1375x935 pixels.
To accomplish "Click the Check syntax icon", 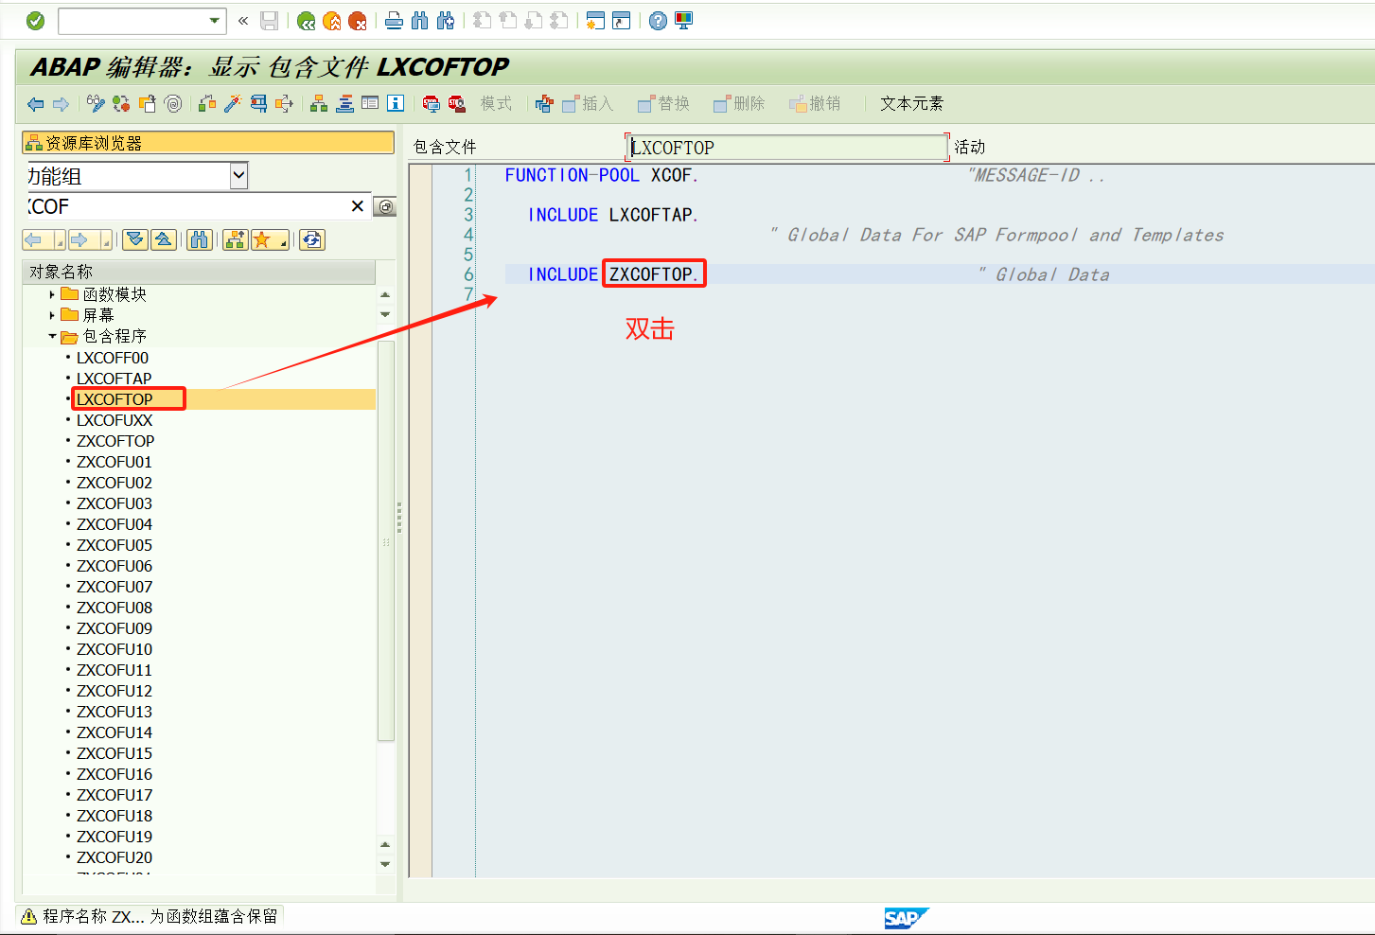I will coord(207,104).
